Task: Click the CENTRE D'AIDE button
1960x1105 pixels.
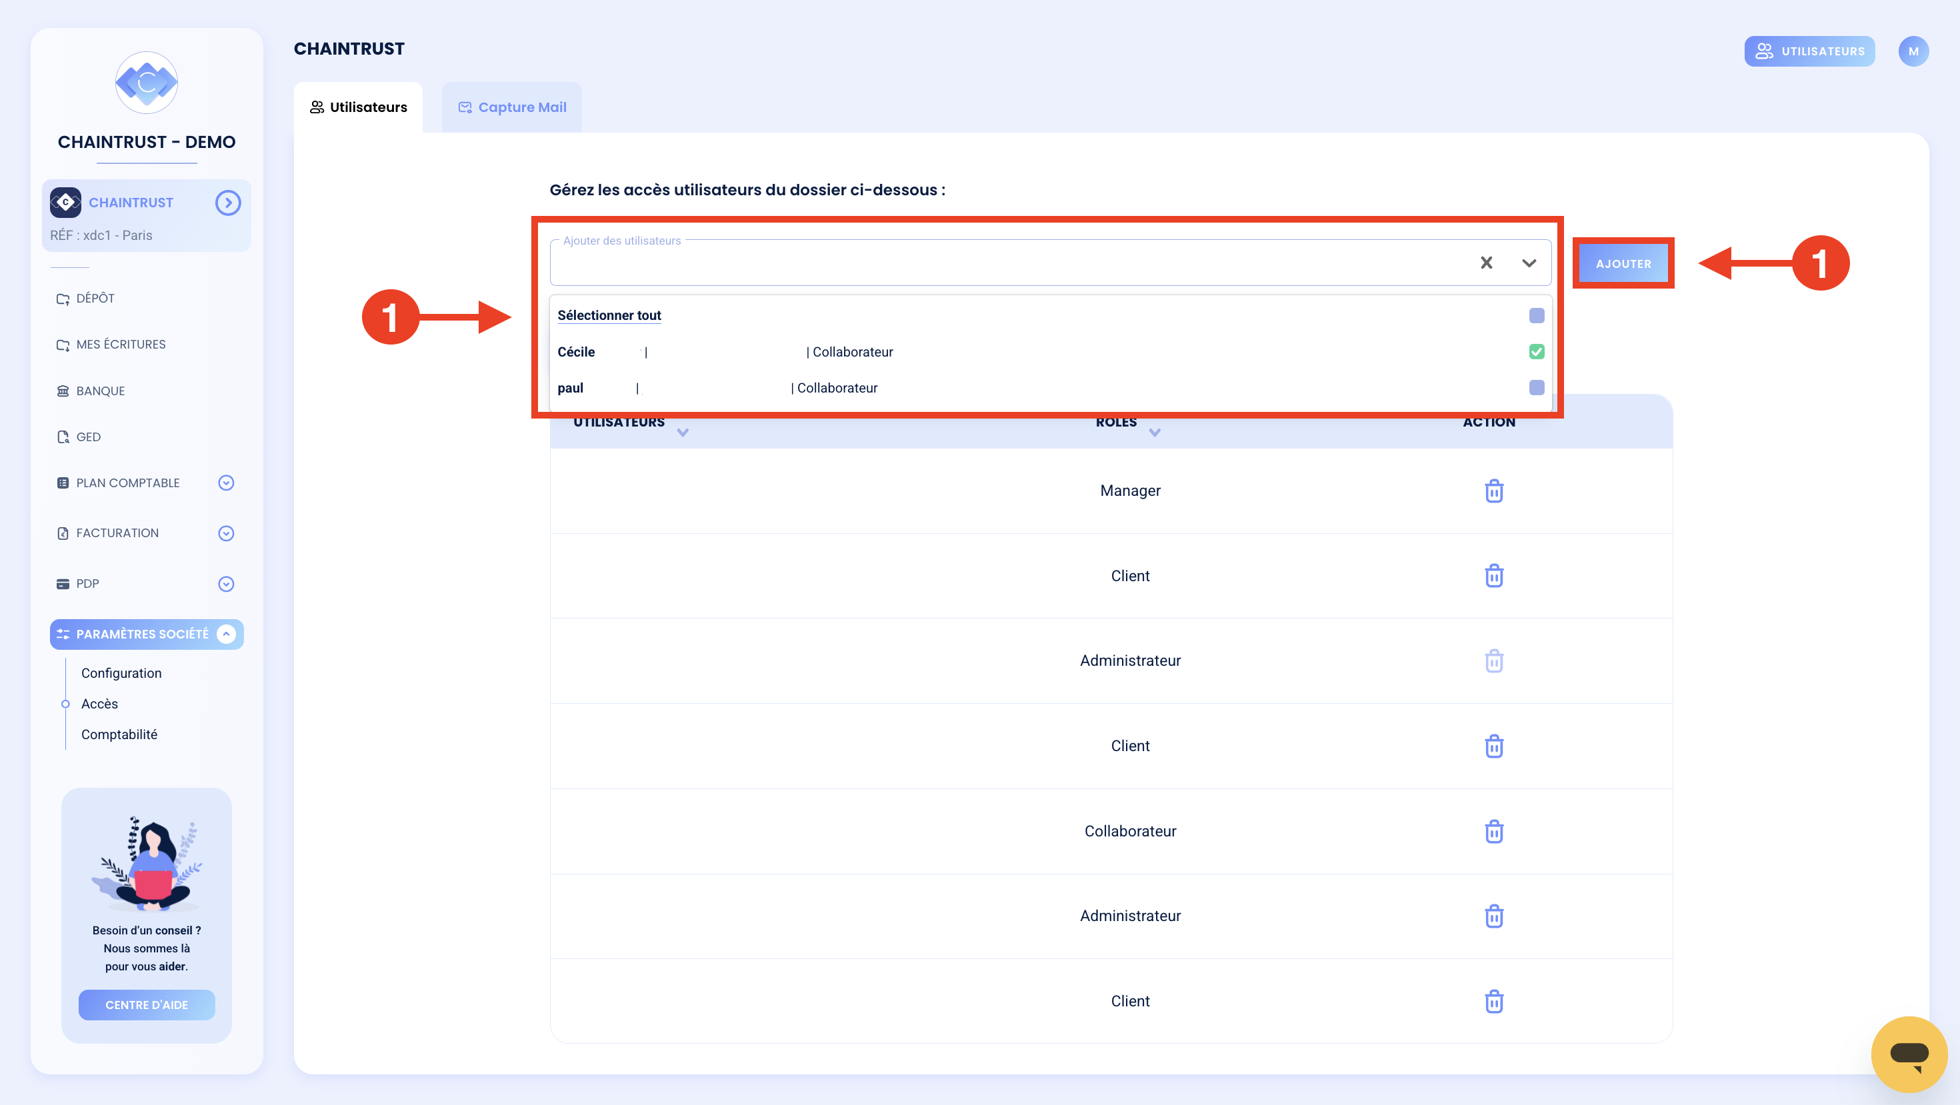Action: click(x=146, y=1004)
